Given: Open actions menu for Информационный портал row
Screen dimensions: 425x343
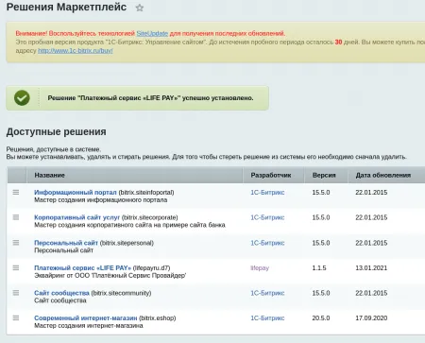Looking at the screenshot, I should click(16, 192).
